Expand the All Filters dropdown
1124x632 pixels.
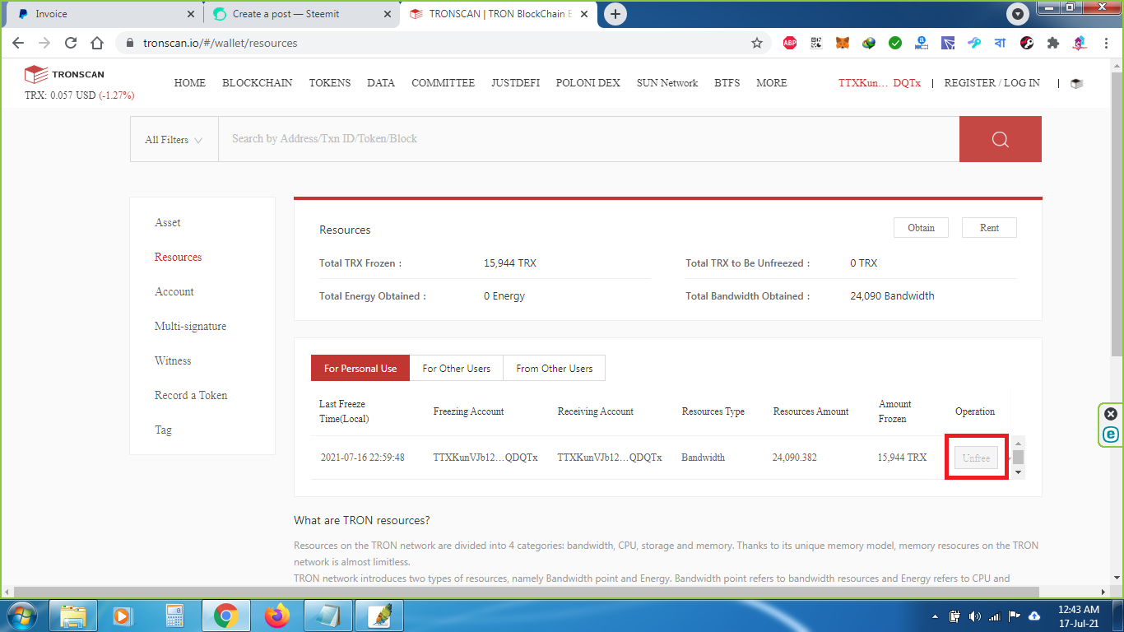click(174, 139)
